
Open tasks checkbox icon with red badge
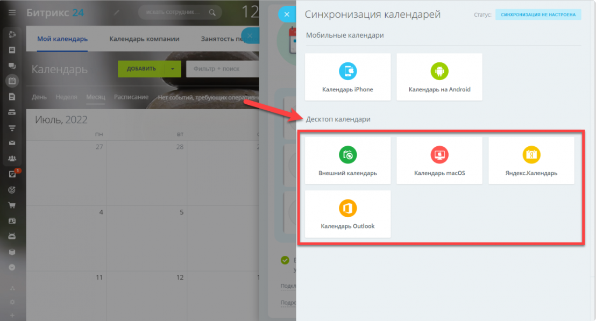click(12, 174)
